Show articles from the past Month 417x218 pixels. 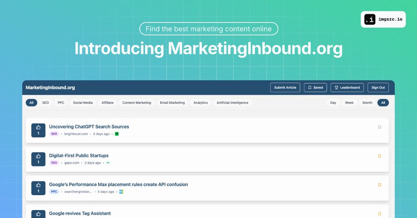(367, 103)
